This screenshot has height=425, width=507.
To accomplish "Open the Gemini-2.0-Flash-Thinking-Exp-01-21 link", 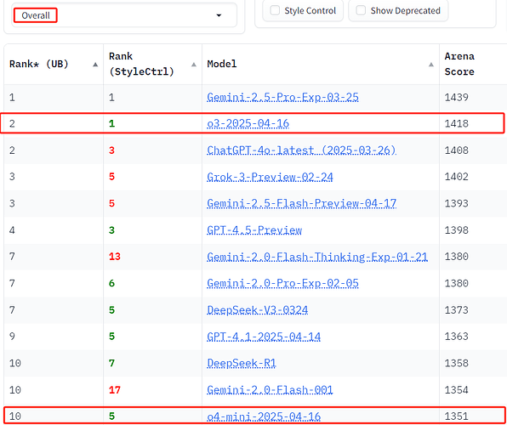I will [x=317, y=257].
